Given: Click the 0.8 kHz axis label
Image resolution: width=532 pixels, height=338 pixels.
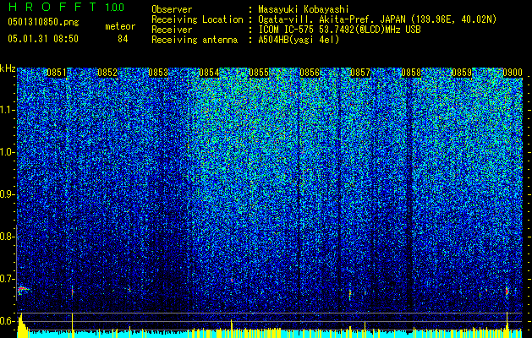Looking at the screenshot, I should click(8, 237).
